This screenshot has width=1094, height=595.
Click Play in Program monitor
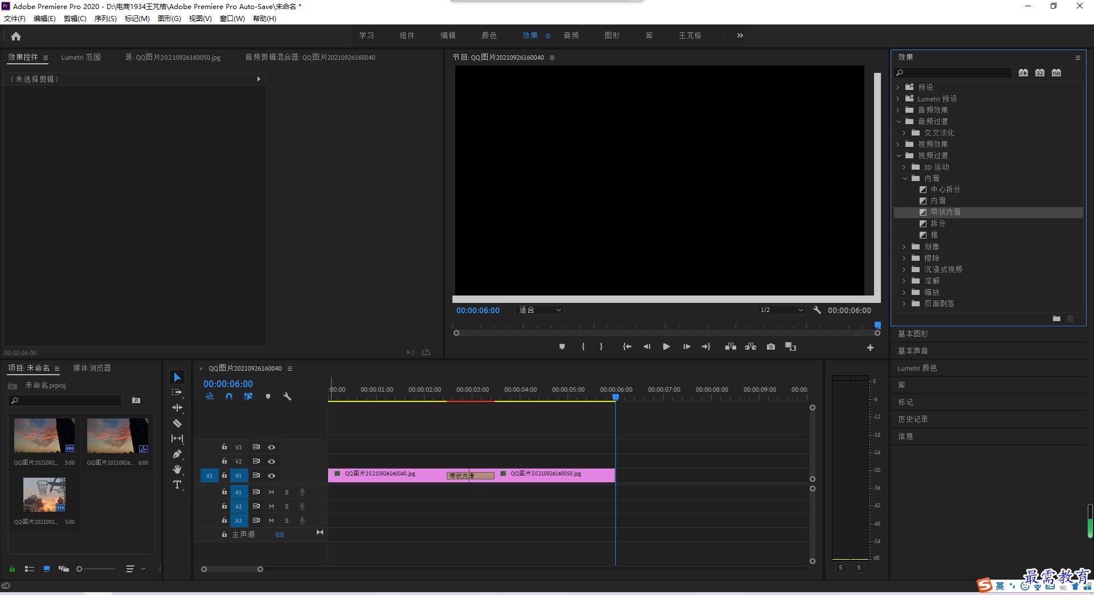tap(666, 347)
